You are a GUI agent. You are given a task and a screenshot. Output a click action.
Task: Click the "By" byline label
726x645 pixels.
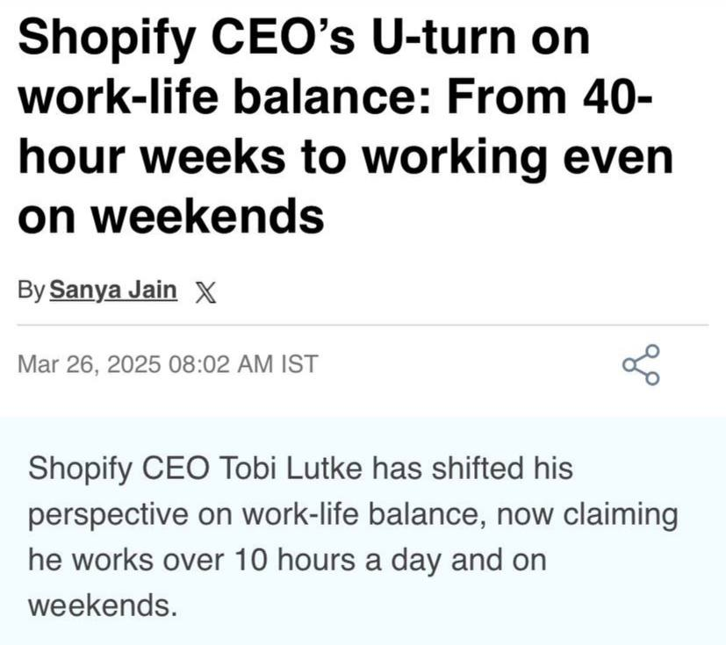[32, 290]
